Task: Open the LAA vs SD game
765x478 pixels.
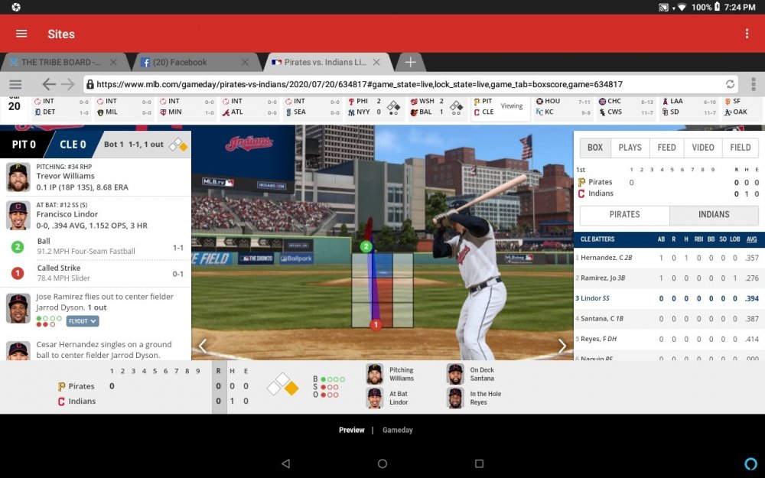Action: coord(688,106)
